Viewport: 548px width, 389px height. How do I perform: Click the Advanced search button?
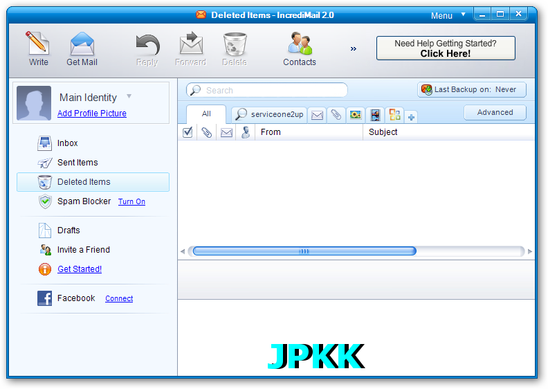[495, 112]
